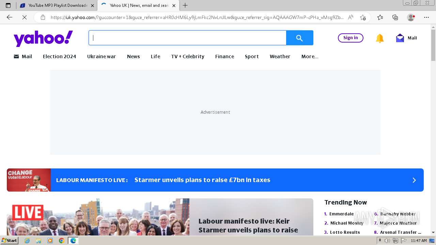Open trending topic Barnaby Webber
This screenshot has width=436, height=245.
pos(398,214)
